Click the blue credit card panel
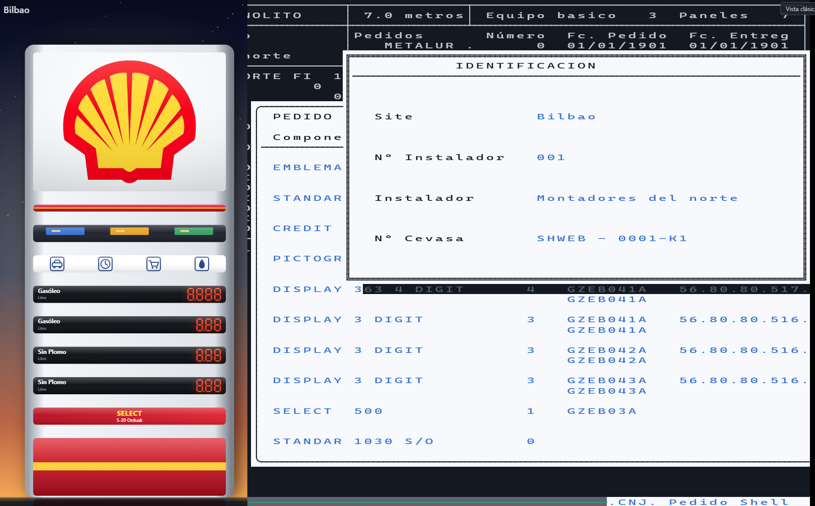This screenshot has height=506, width=815. pos(65,231)
